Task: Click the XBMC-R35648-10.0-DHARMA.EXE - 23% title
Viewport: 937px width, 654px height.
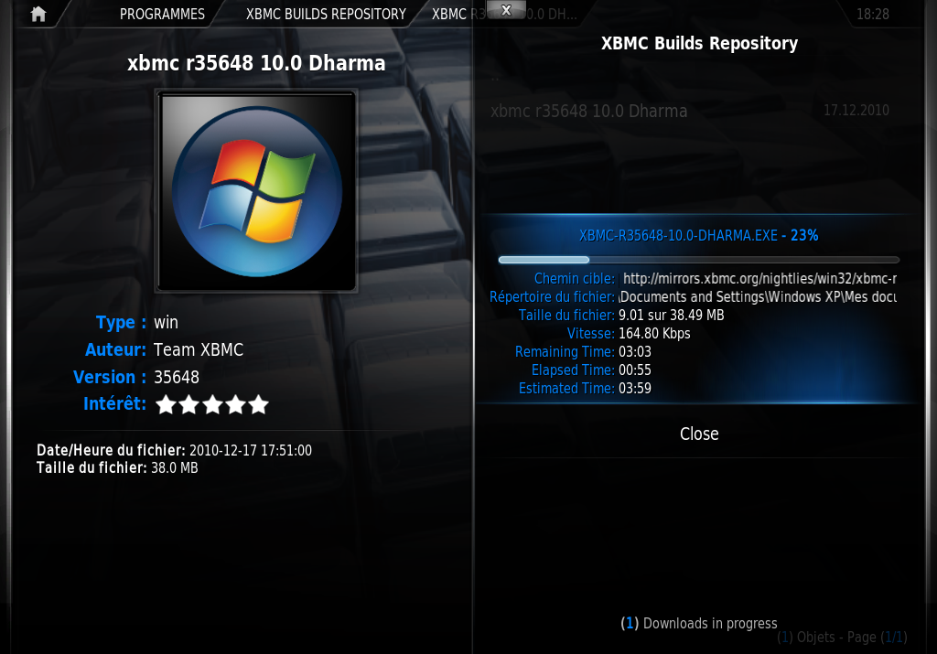Action: (698, 235)
